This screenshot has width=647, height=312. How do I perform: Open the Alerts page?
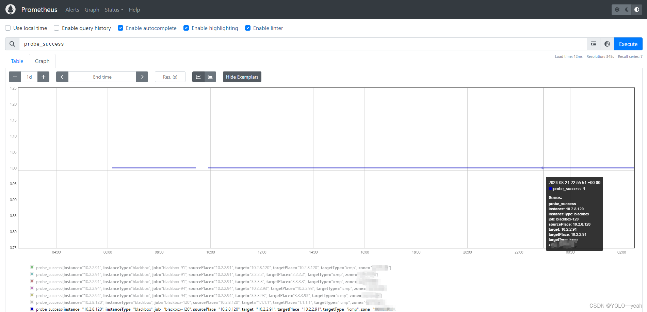[72, 10]
